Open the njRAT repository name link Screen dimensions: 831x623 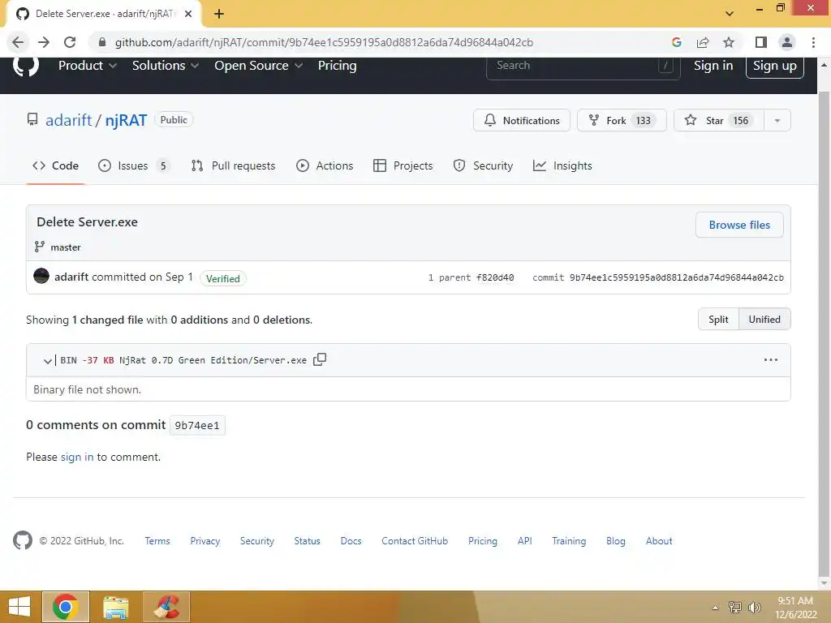(x=126, y=120)
